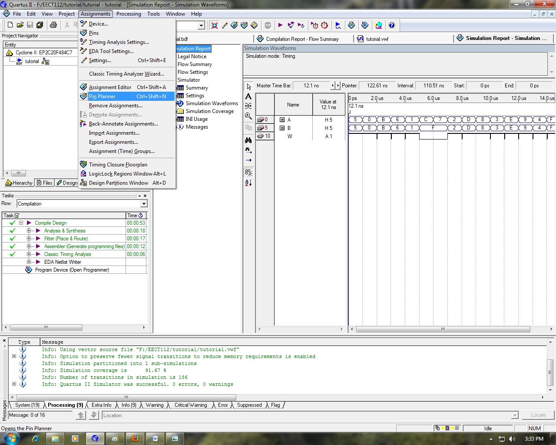This screenshot has width=556, height=445.
Task: Select the Zoom tool in the waveform sidebar
Action: click(248, 116)
